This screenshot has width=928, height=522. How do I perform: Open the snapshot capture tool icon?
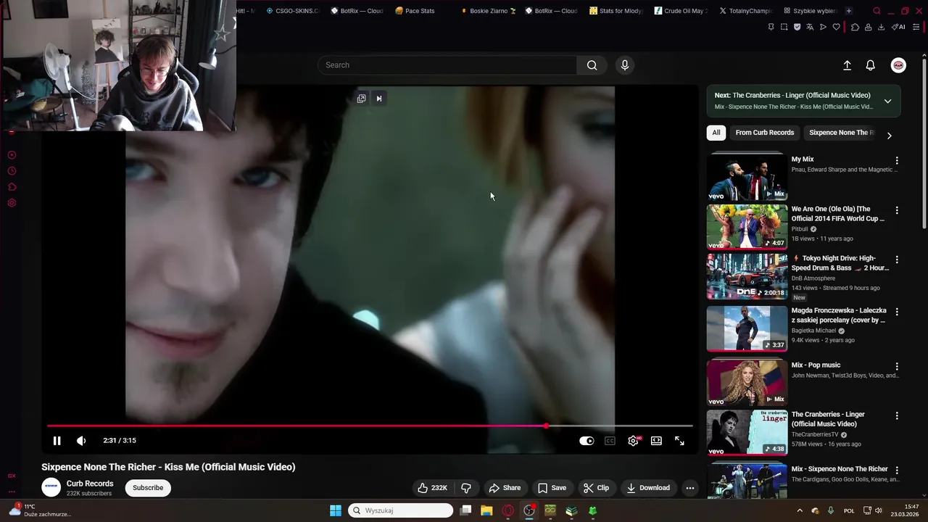coord(784,27)
